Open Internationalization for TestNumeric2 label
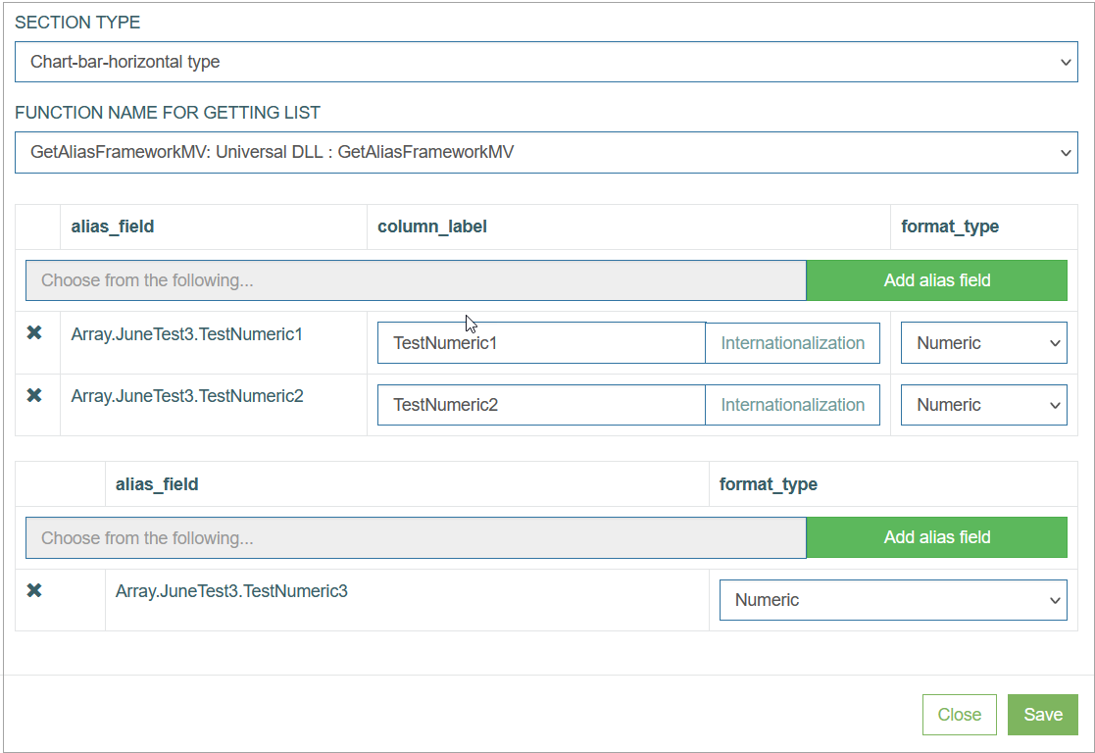Screen dimensions: 1095x753 click(x=793, y=405)
